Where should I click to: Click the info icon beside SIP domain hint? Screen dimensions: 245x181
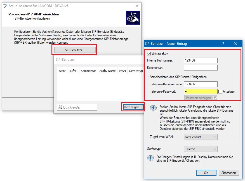click(153, 108)
